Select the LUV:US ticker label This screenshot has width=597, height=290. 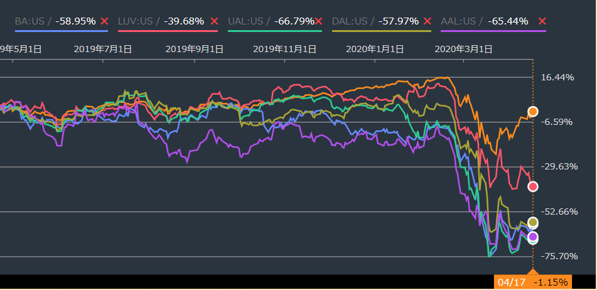point(135,21)
